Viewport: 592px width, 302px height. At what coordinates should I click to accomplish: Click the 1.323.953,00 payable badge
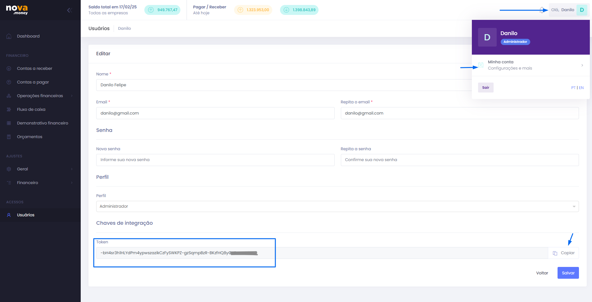[x=253, y=10]
